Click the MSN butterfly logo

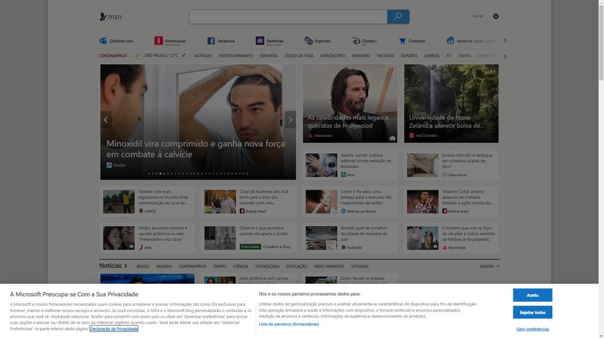111,16
